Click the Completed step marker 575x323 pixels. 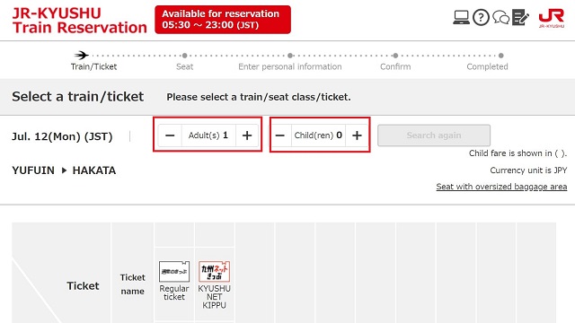click(501, 56)
